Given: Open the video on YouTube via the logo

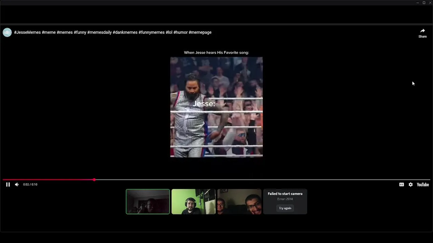Looking at the screenshot, I should point(423,185).
